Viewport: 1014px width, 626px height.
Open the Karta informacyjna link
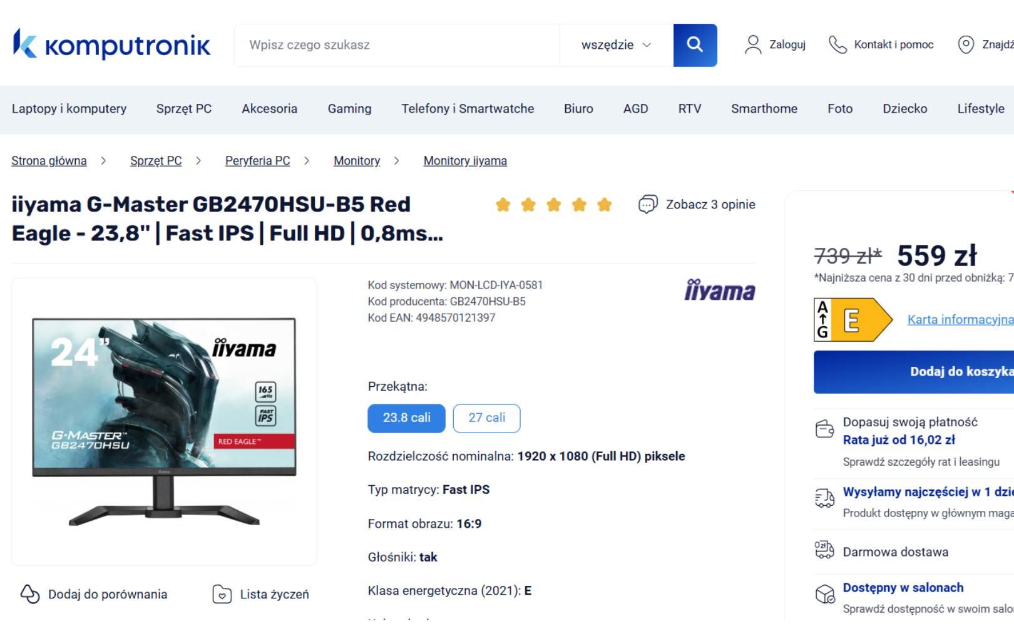(x=961, y=320)
